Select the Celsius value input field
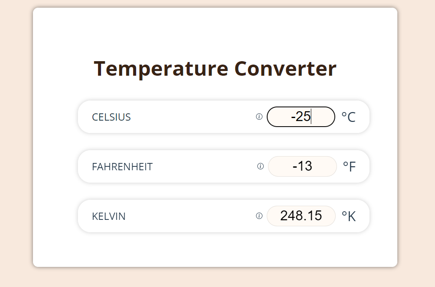Screen dimensions: 435x287 301,116
